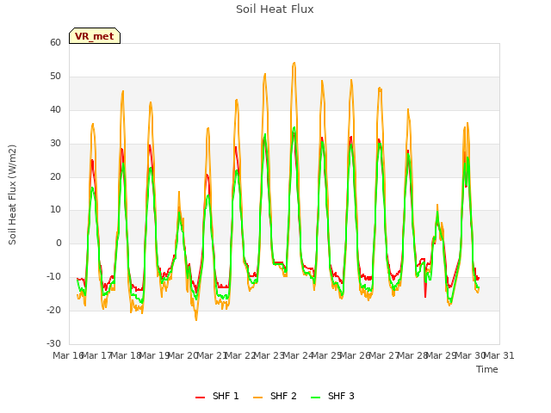Click the 20 y-axis tick label
551x413 pixels.
click(x=55, y=176)
